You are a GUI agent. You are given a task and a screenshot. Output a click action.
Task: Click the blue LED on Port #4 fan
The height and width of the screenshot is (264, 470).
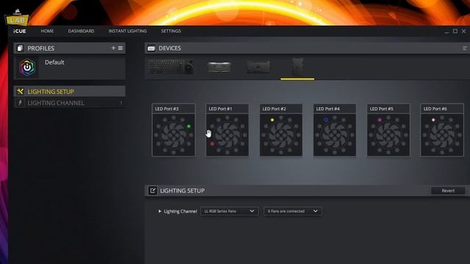tap(326, 120)
